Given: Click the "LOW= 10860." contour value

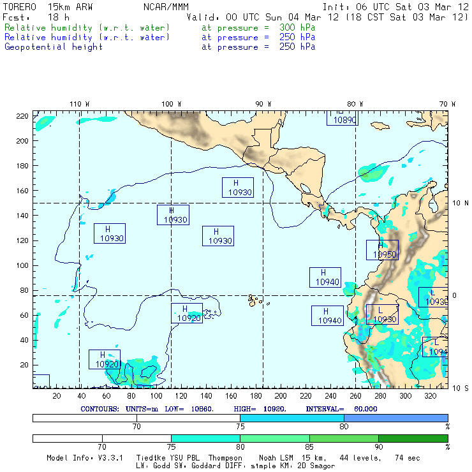Looking at the screenshot, I should tap(189, 409).
